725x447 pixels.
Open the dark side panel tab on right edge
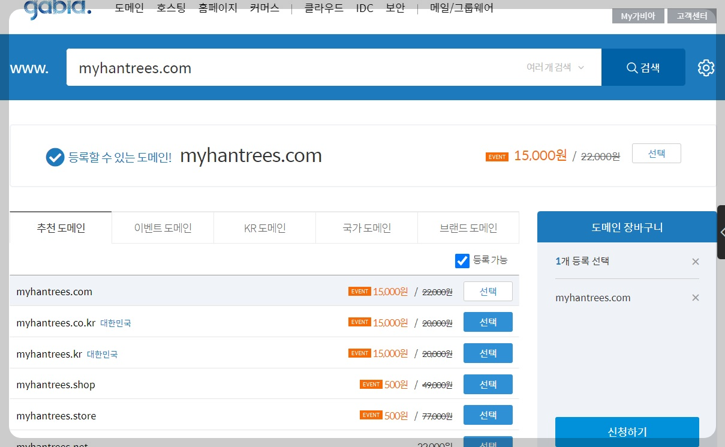721,233
